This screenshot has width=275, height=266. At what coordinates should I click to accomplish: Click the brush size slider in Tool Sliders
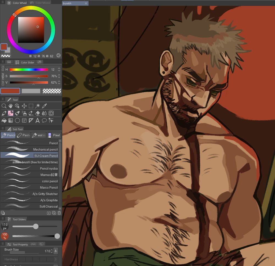click(35, 226)
